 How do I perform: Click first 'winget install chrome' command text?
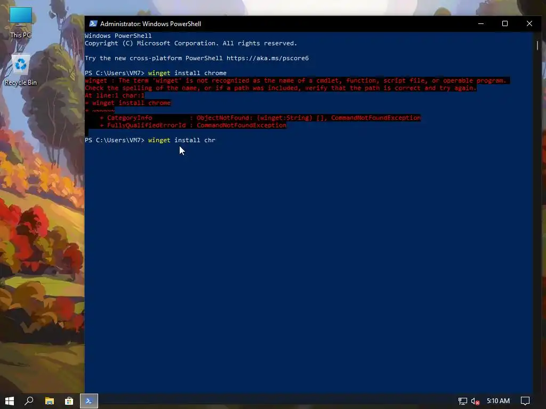[x=187, y=73]
